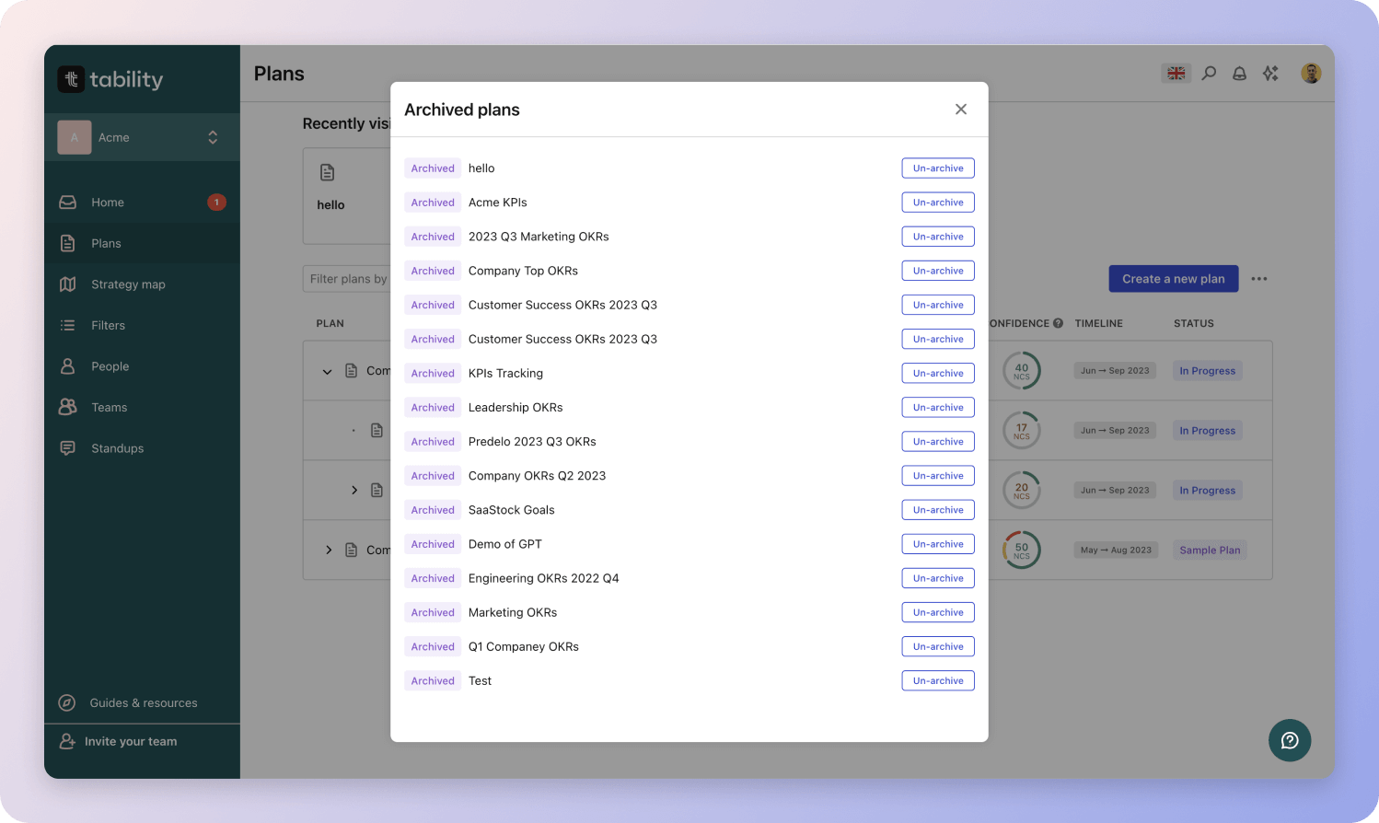This screenshot has height=823, width=1379.
Task: Open the Teams sidebar item
Action: pos(109,408)
